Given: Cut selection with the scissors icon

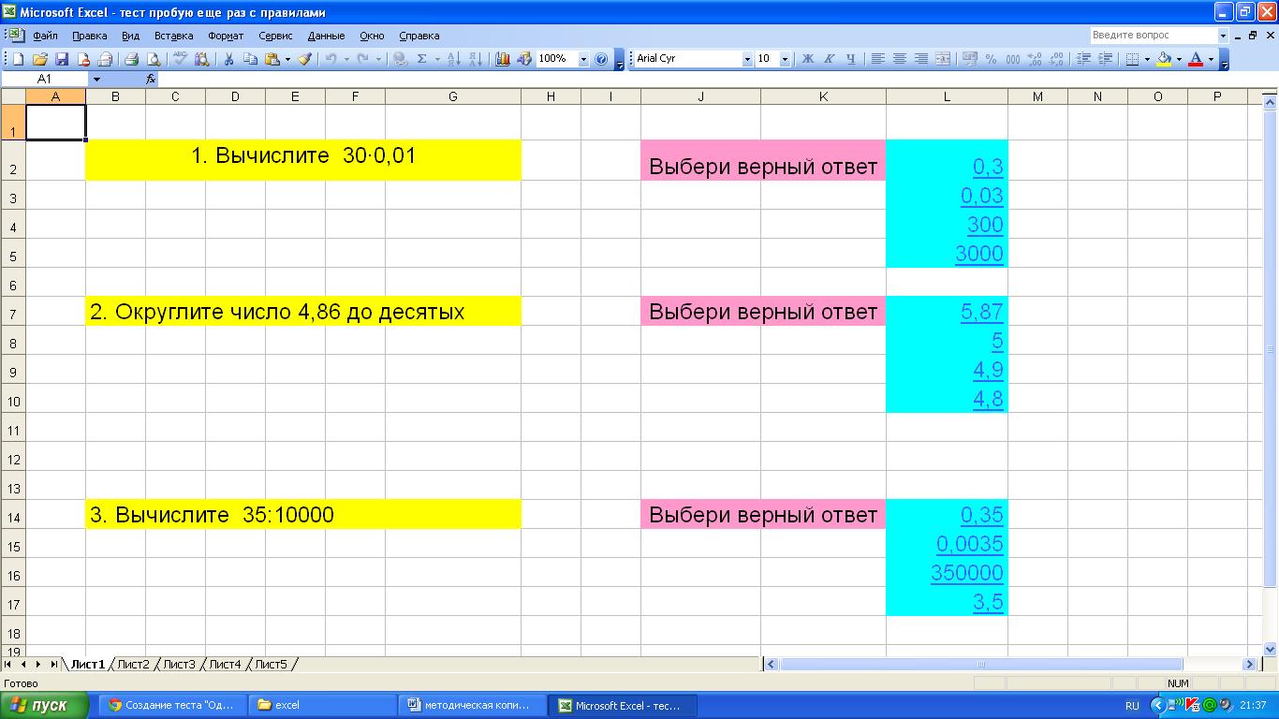Looking at the screenshot, I should (x=228, y=59).
